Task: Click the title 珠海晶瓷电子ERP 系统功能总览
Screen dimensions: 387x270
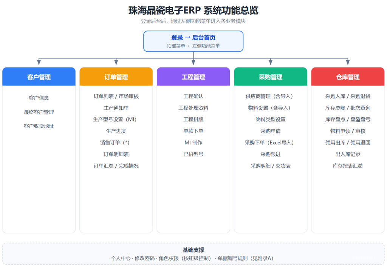Action: pyautogui.click(x=193, y=10)
